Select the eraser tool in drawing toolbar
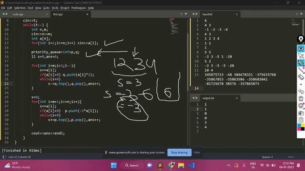Image resolution: width=305 pixels, height=171 pixels. coord(301,77)
